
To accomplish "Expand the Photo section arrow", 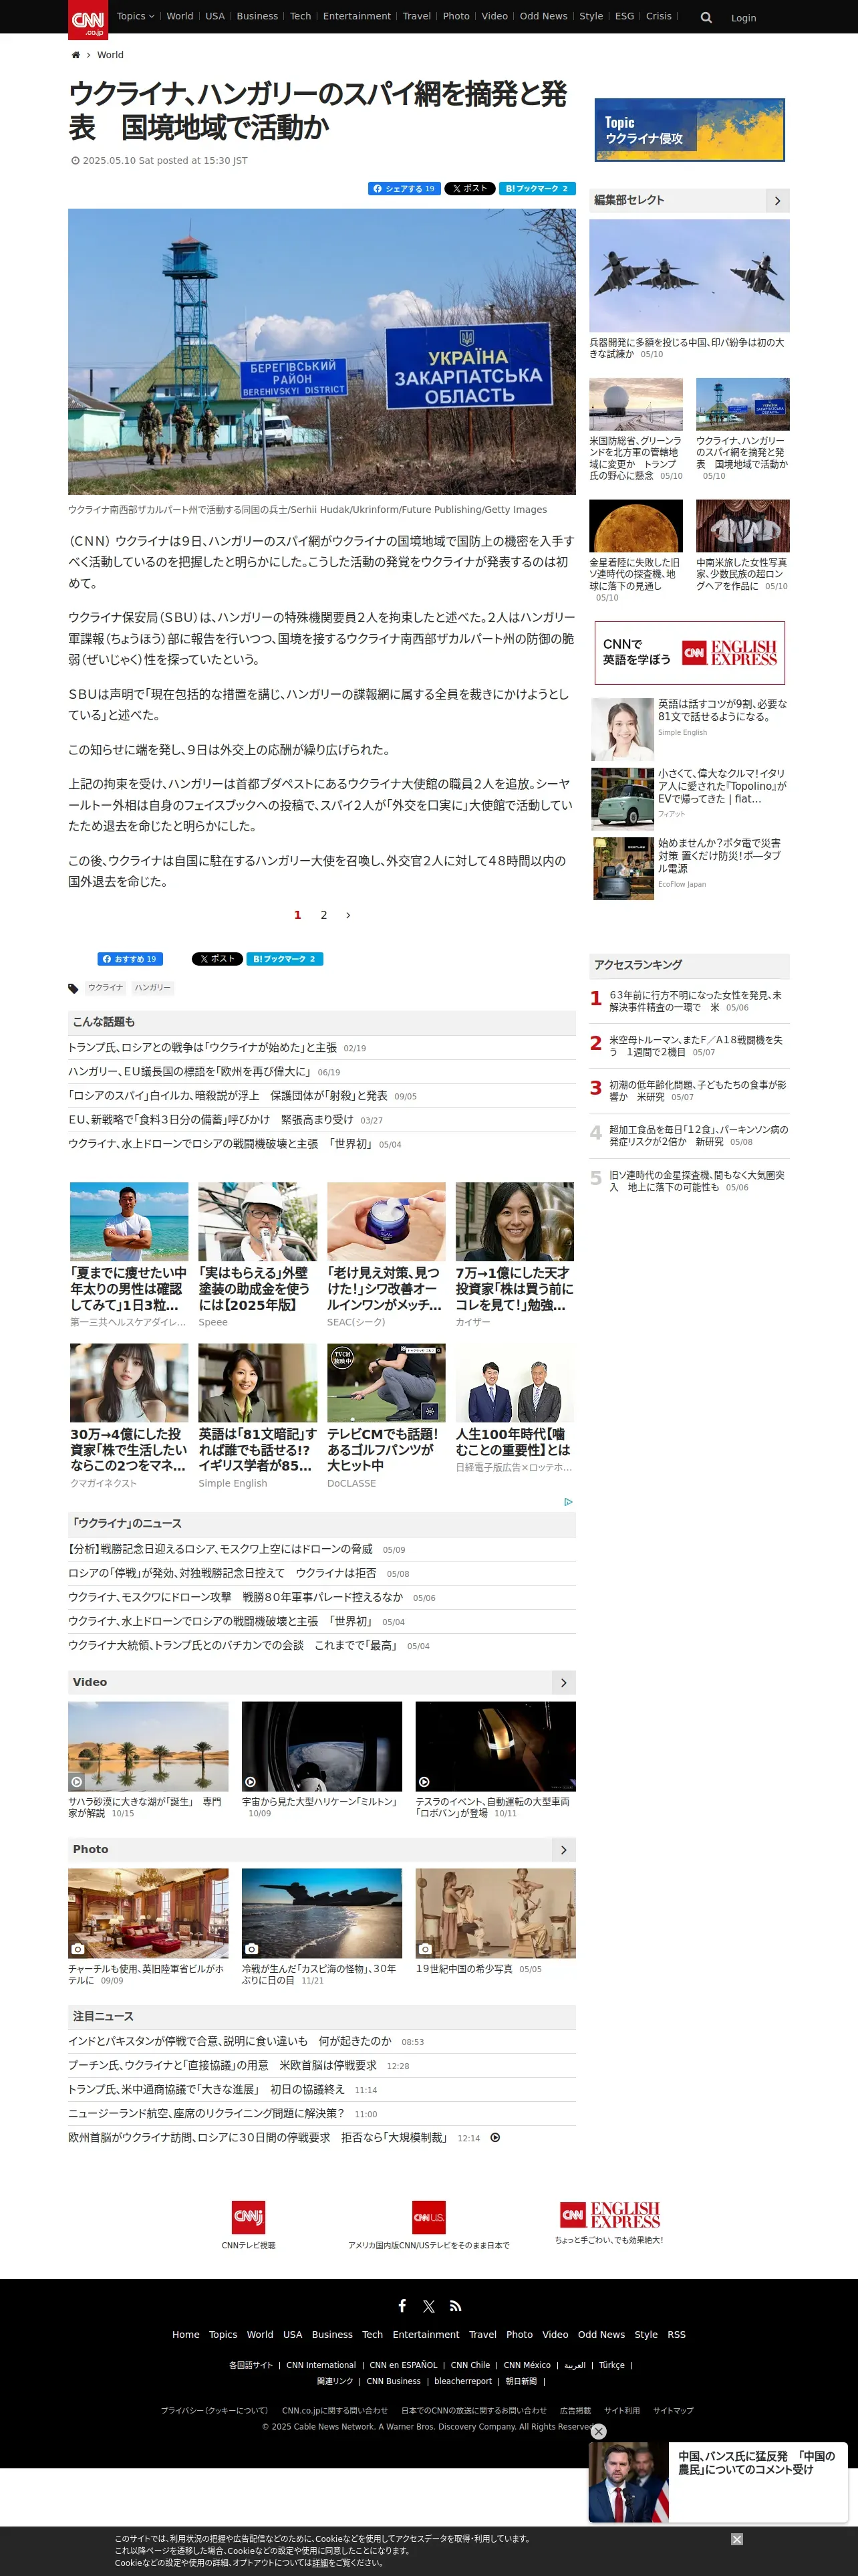I will click(565, 1850).
